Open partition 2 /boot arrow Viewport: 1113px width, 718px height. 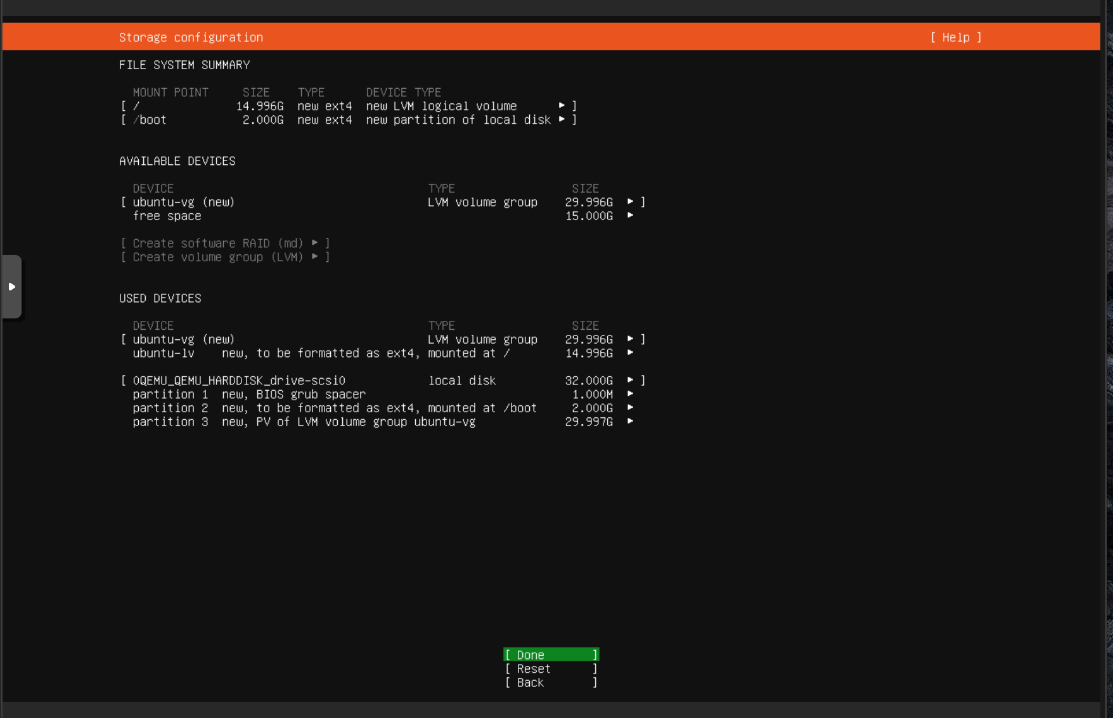click(630, 408)
